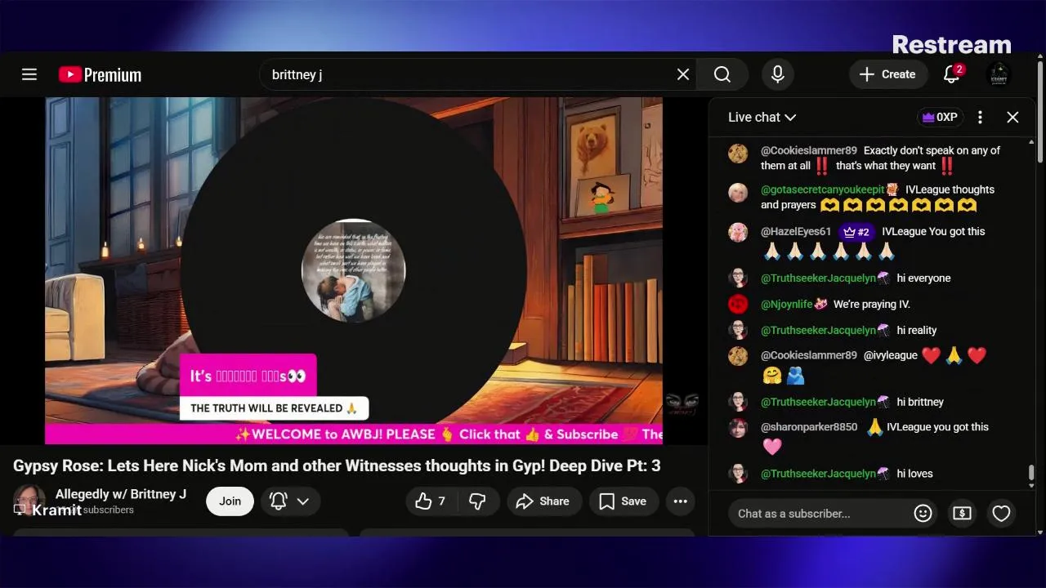Click the channel avatar beside the Join button

[x=29, y=500]
